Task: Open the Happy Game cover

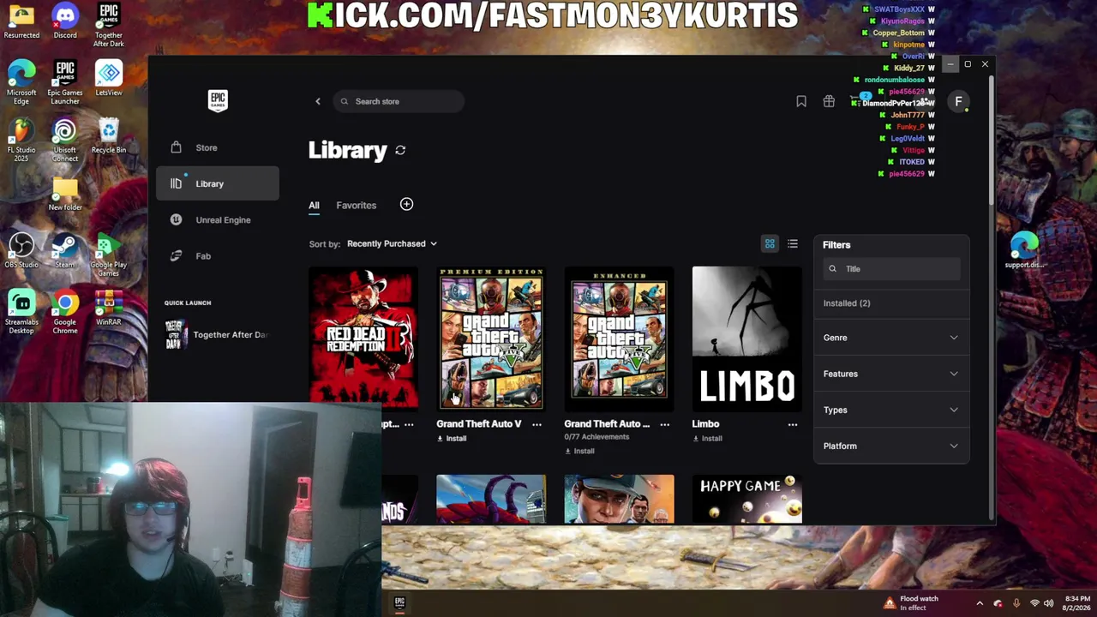Action: (x=746, y=499)
